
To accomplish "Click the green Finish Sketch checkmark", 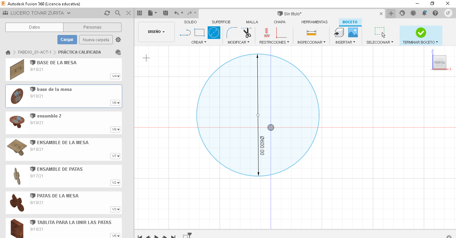I will click(421, 33).
